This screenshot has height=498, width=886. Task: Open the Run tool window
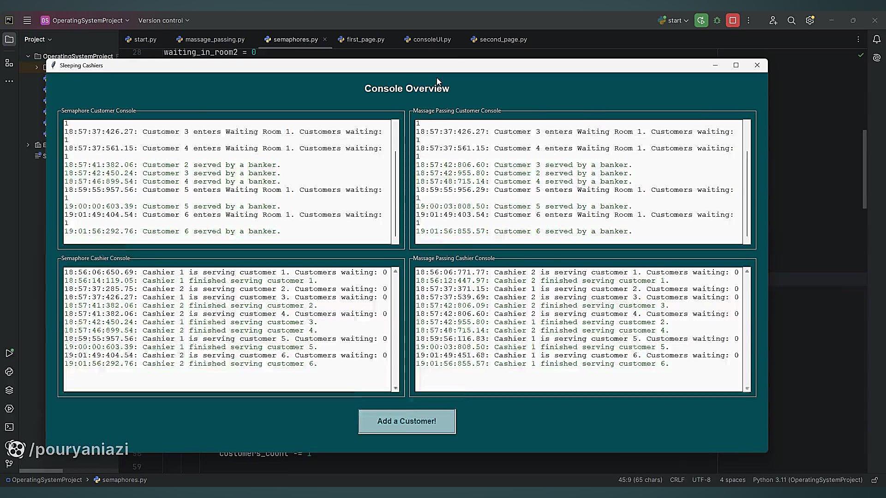tap(9, 353)
